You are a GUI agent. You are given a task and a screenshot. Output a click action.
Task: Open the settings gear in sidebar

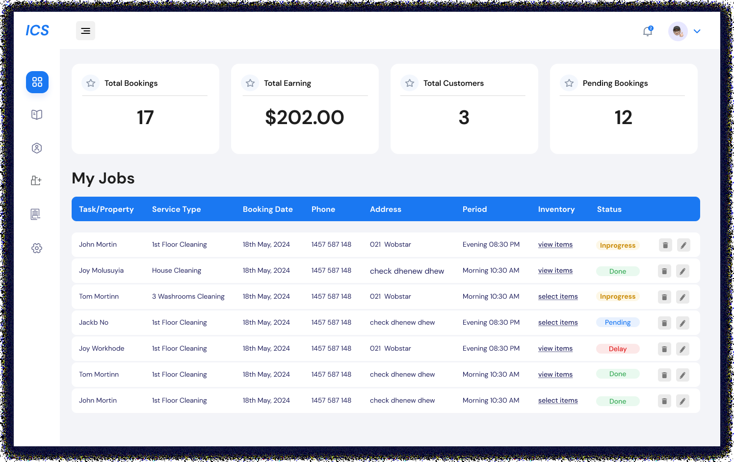point(37,248)
